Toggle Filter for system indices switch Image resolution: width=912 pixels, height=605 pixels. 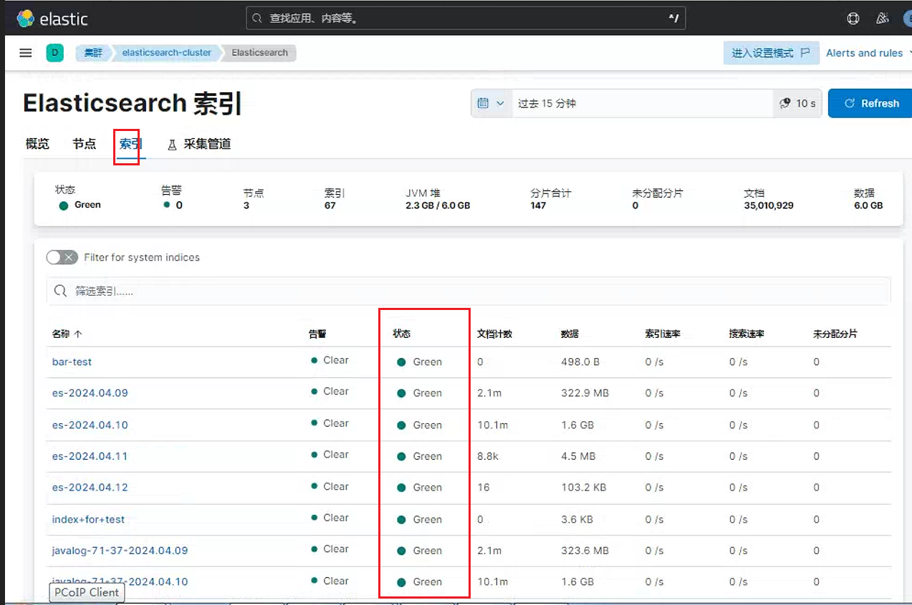point(62,257)
